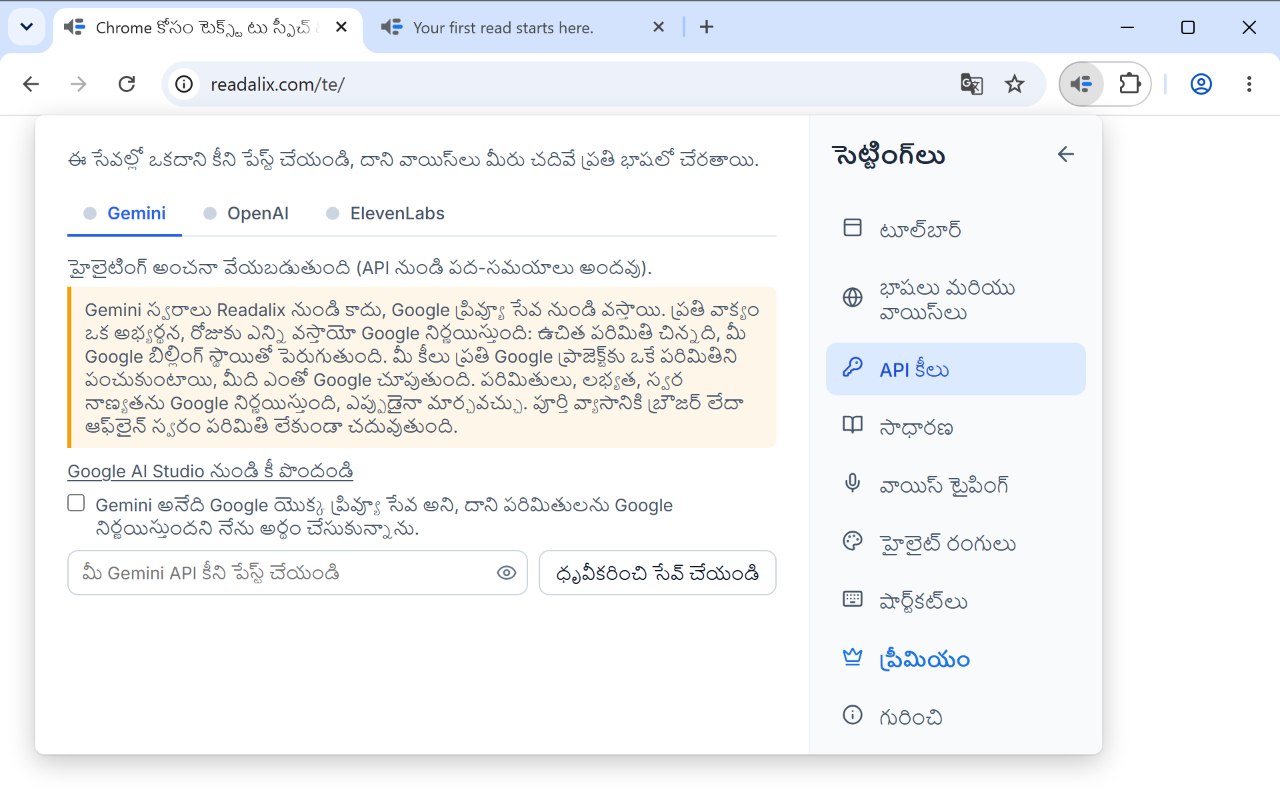The width and height of the screenshot is (1280, 800).
Task: Open the షార్ట్‌కట్‌లు section
Action: 955,601
